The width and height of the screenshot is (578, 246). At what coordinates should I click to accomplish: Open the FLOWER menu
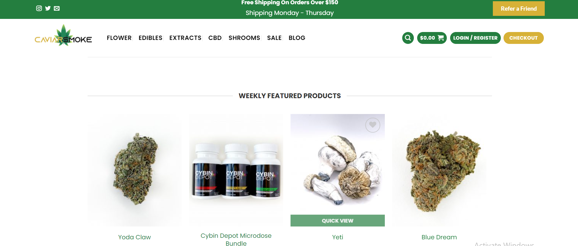pyautogui.click(x=119, y=38)
